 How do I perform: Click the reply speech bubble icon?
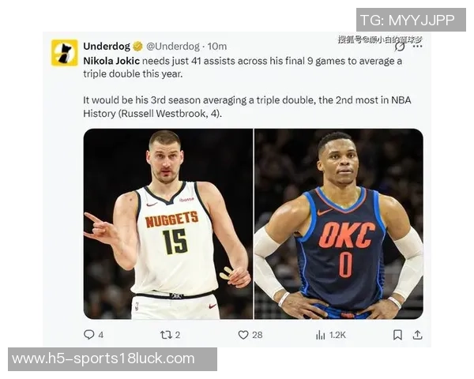[88, 335]
